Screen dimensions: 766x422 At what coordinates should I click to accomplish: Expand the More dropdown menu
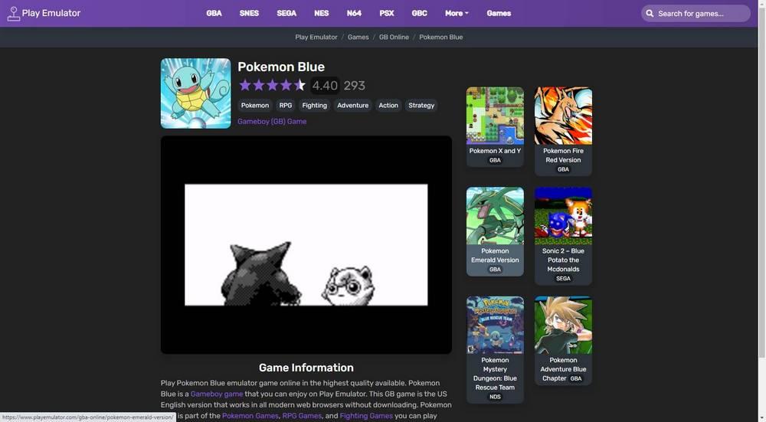[457, 13]
